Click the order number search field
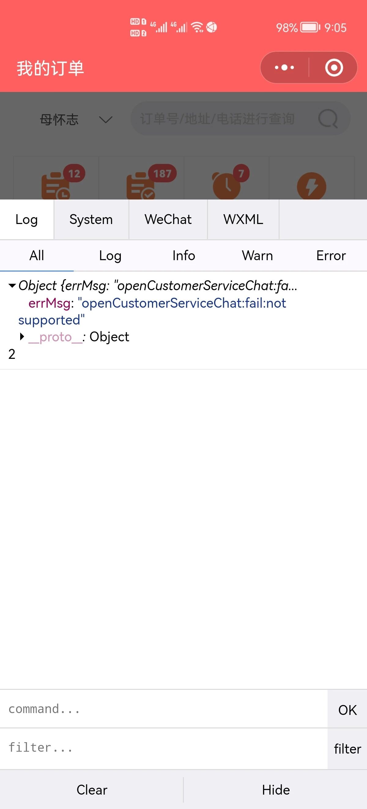367x809 pixels. click(240, 119)
